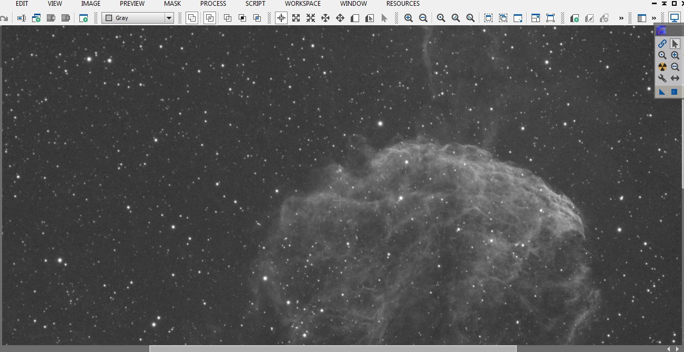This screenshot has height=352, width=684.
Task: Select the pan move arrows tool
Action: [340, 18]
